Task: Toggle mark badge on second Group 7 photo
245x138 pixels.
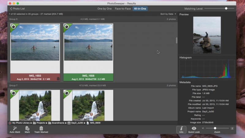Action: [x=67, y=93]
